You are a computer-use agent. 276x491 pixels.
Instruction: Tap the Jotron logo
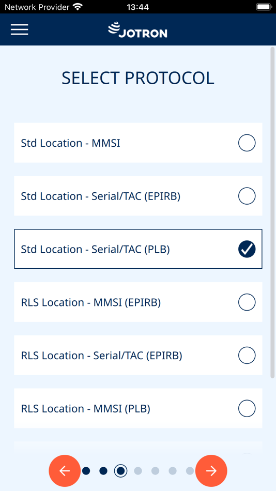(x=137, y=30)
